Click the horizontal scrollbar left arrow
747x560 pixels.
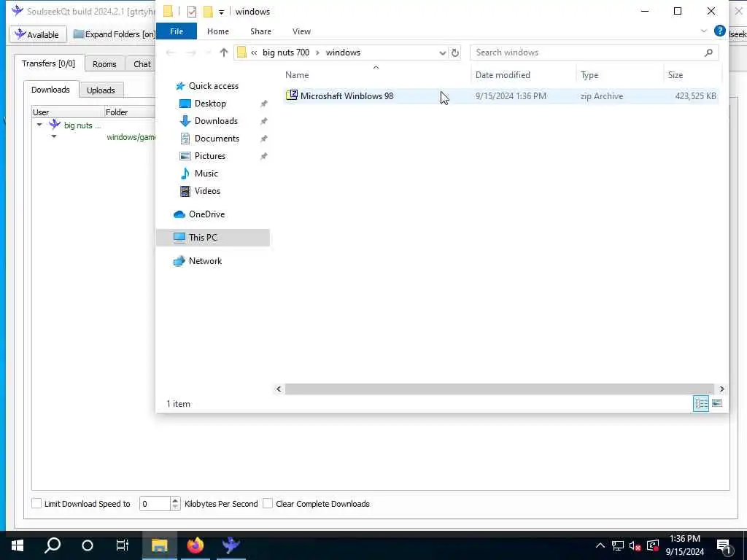(x=279, y=389)
